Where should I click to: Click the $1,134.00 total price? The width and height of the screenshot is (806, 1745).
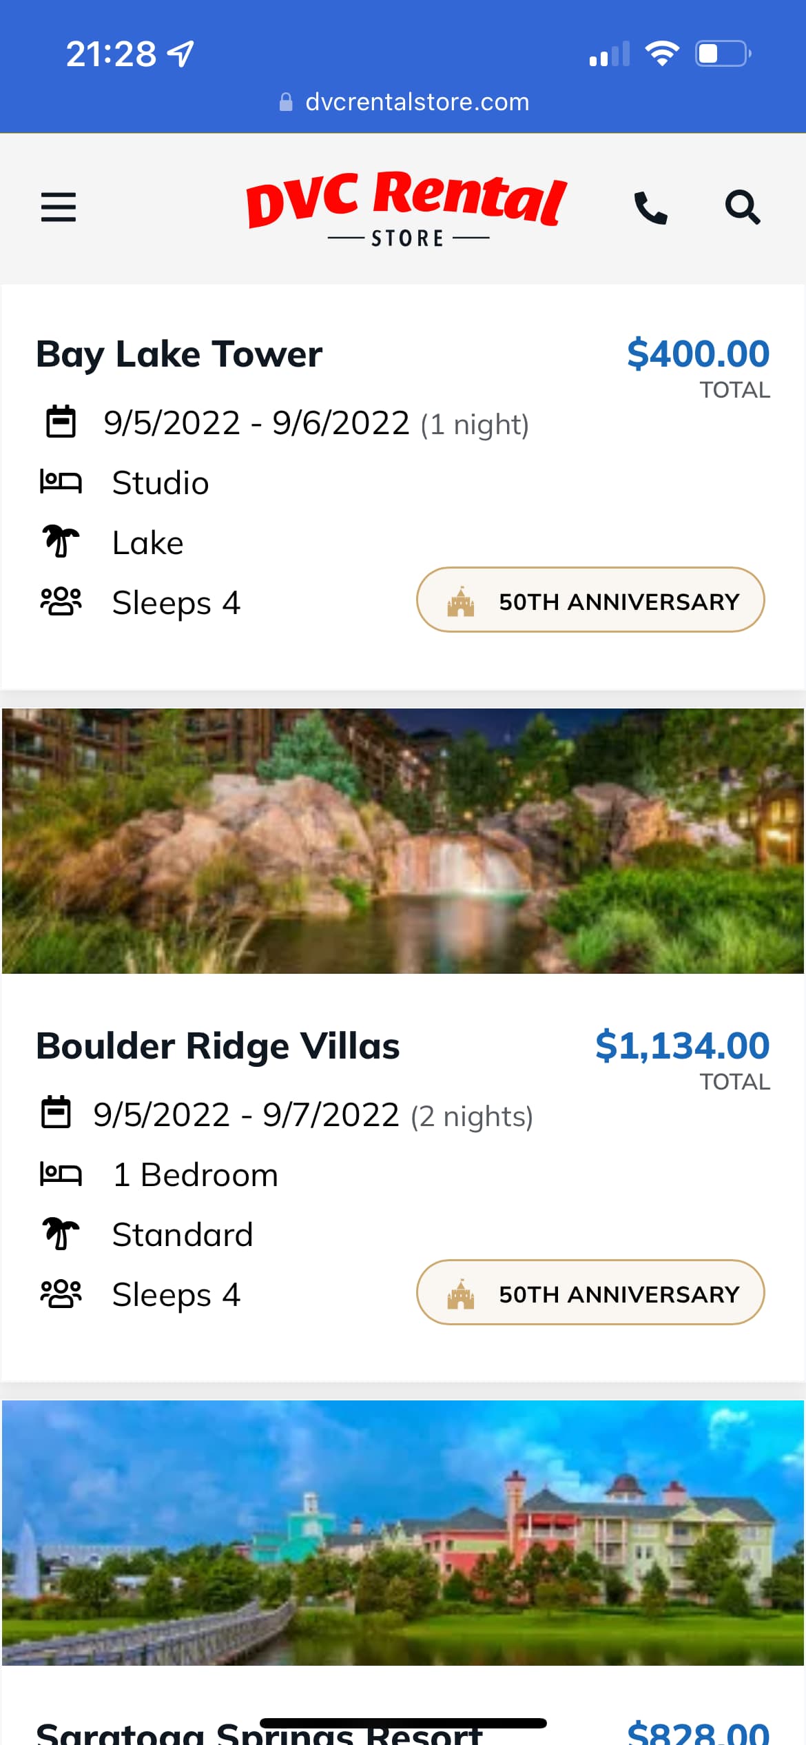(682, 1046)
